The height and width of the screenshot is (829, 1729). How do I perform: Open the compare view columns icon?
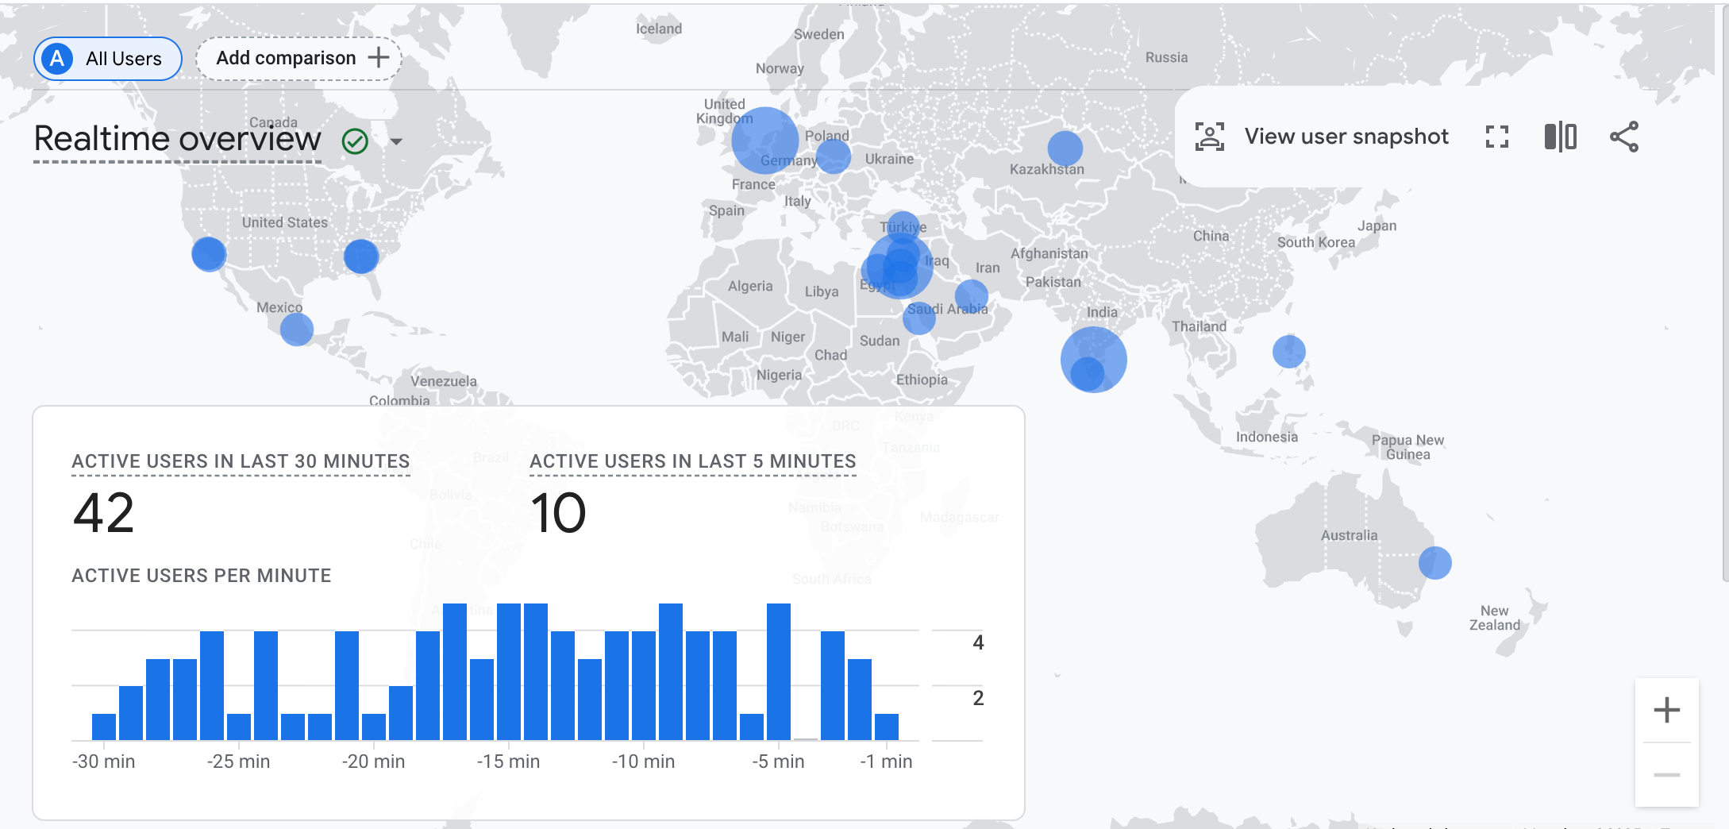coord(1560,137)
